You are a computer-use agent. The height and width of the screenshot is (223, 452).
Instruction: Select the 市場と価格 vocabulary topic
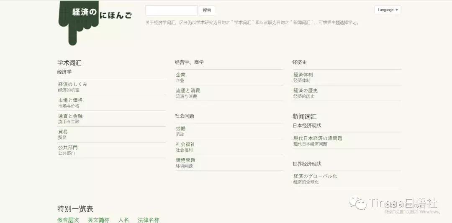(x=70, y=100)
